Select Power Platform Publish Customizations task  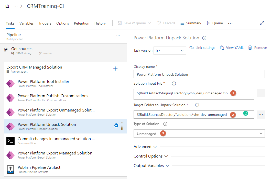(65, 98)
